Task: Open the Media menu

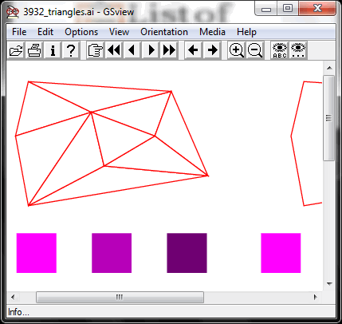Action: pos(212,32)
